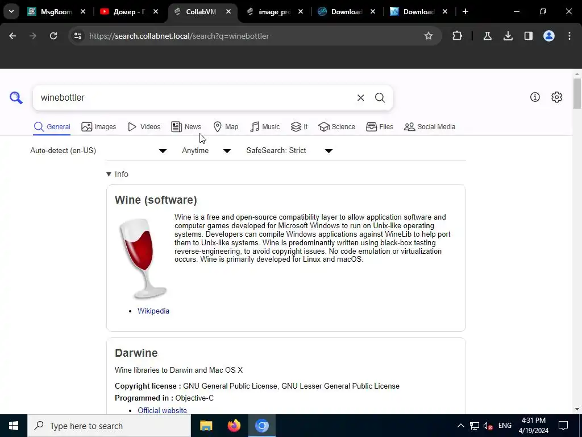Click the ENG language indicator
The height and width of the screenshot is (437, 582).
click(x=505, y=426)
